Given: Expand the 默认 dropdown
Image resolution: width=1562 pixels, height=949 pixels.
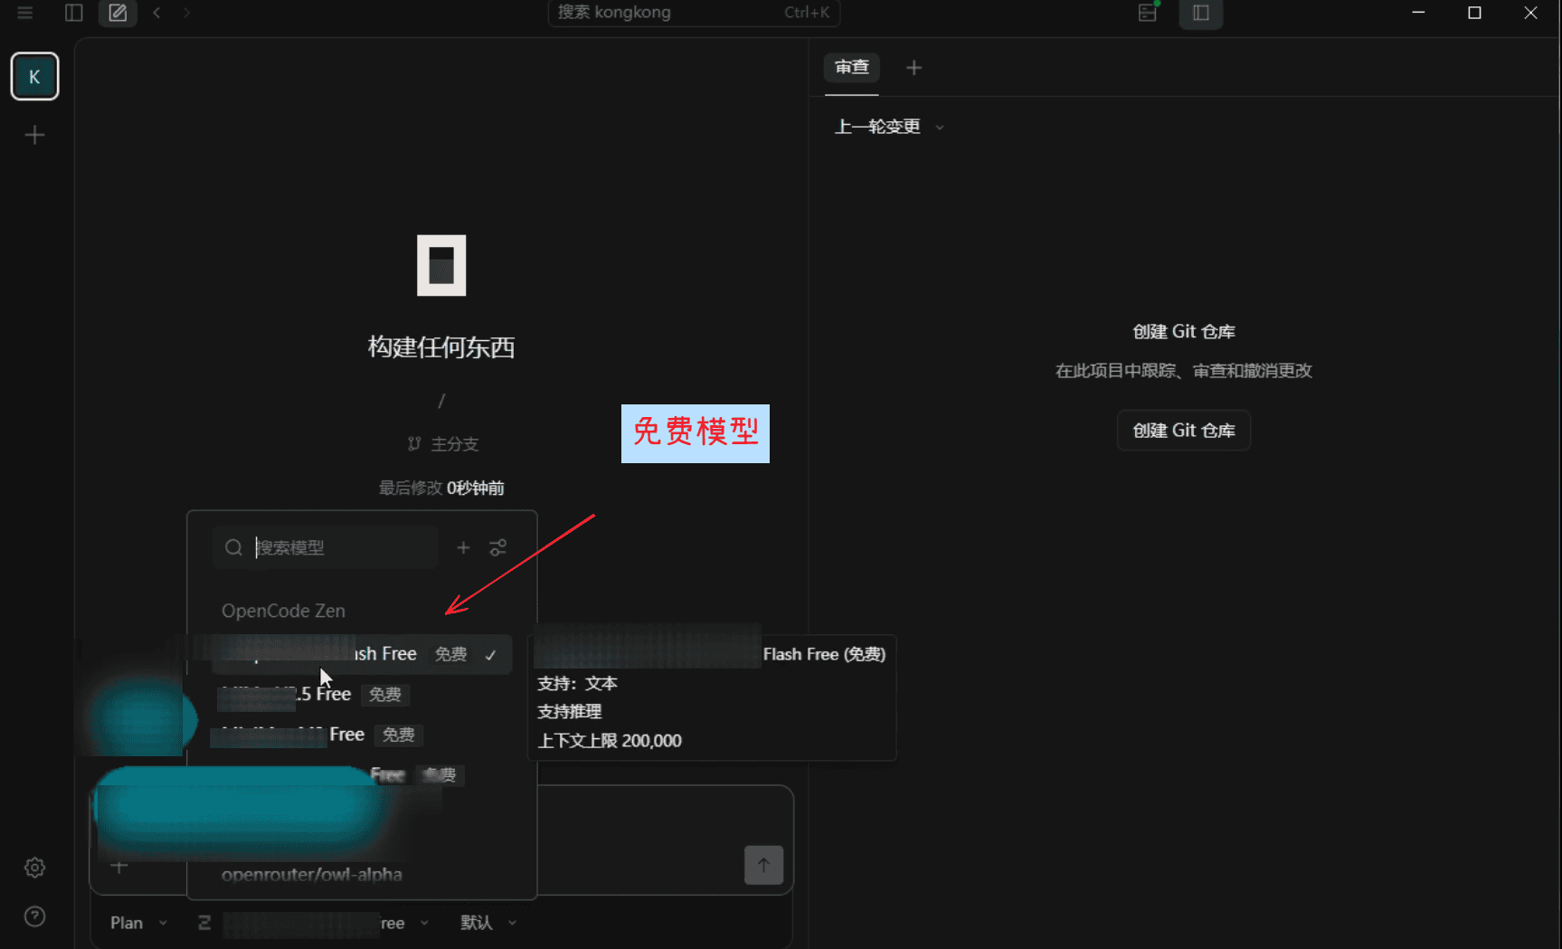Looking at the screenshot, I should (488, 923).
